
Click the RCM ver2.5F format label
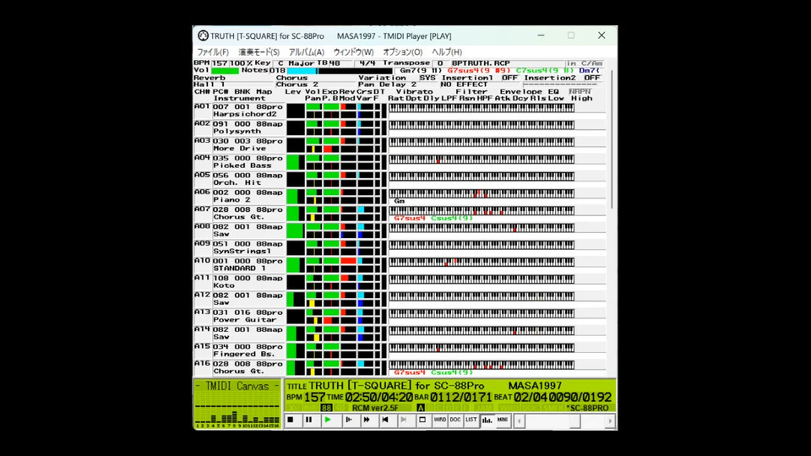click(375, 408)
